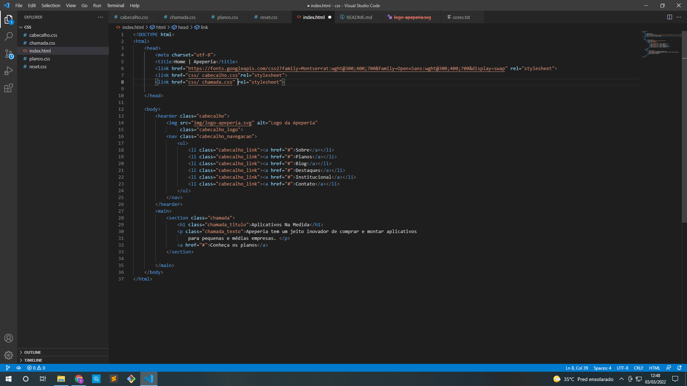Open the README.md tab

point(359,17)
